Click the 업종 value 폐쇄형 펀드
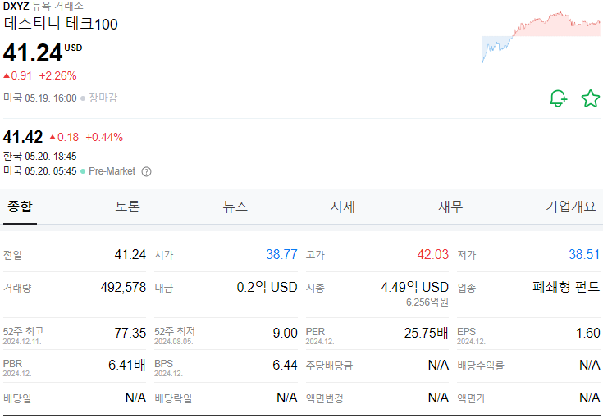The height and width of the screenshot is (418, 603). [x=566, y=287]
